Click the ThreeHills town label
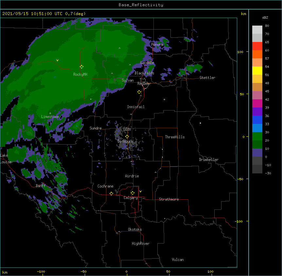Screen dimensions: 282x276 [x=175, y=137]
